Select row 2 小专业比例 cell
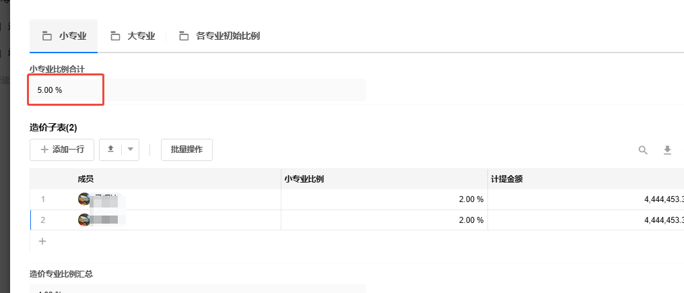 [x=384, y=220]
